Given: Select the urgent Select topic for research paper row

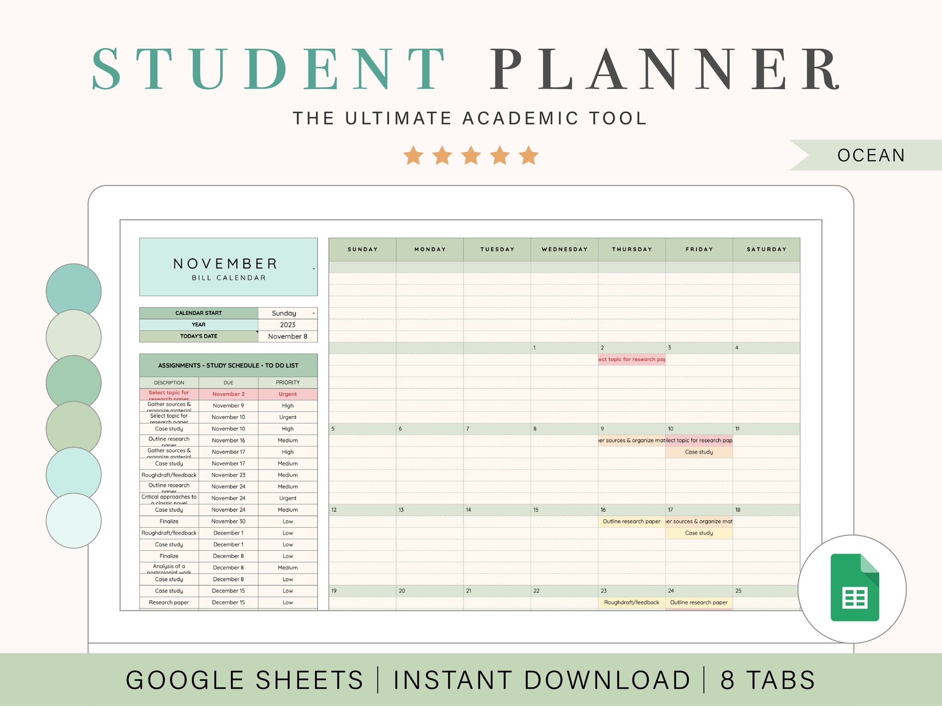Looking at the screenshot, I should pyautogui.click(x=169, y=394).
